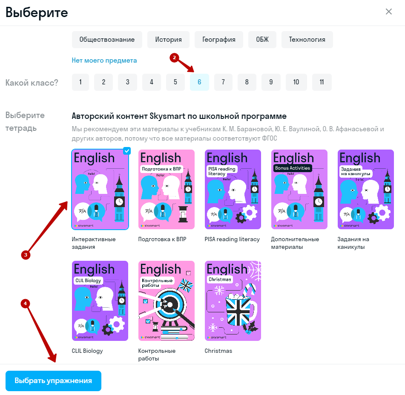The height and width of the screenshot is (395, 405).
Task: Select the Christmas workbook cover
Action: click(x=233, y=301)
